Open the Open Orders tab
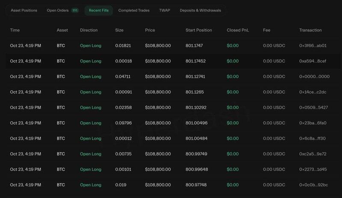342x198 pixels. tap(58, 10)
